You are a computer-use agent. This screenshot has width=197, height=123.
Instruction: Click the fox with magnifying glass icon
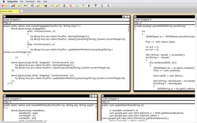click(51, 6)
